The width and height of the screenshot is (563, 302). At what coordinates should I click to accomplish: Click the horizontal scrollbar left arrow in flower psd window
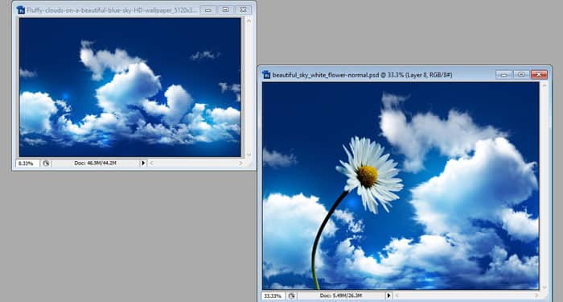pyautogui.click(x=397, y=296)
